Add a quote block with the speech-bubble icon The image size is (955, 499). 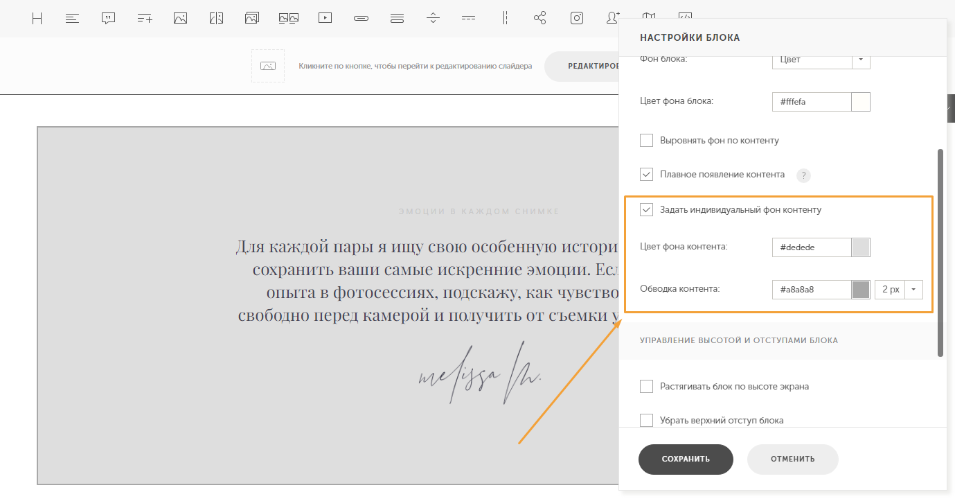coord(108,19)
